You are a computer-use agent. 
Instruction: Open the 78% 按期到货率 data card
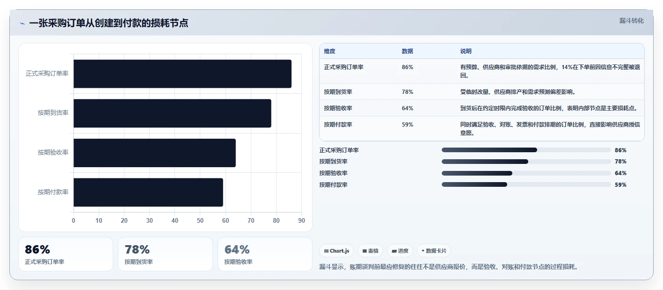click(165, 254)
